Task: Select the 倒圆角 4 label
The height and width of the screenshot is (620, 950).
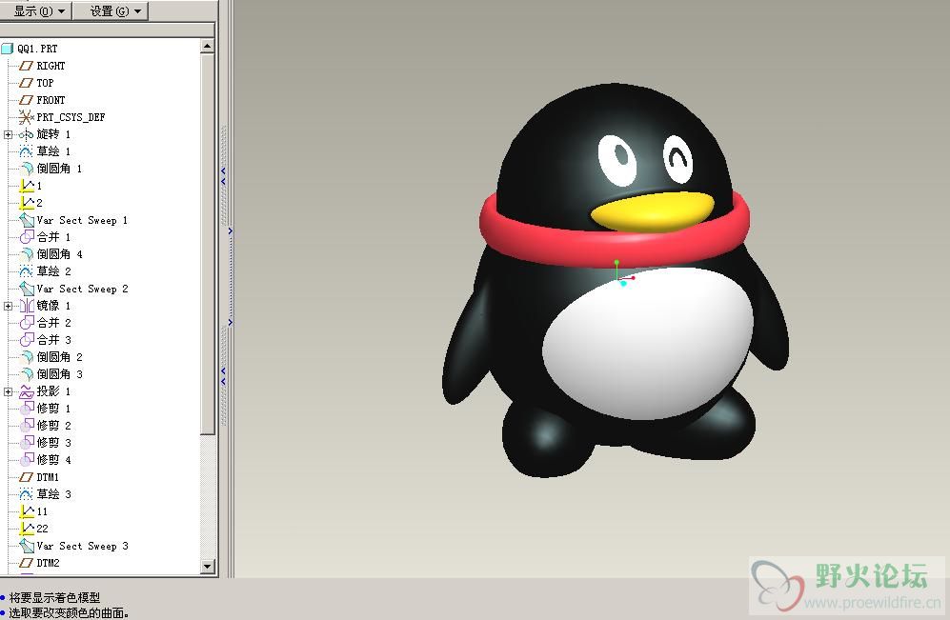Action: point(59,254)
